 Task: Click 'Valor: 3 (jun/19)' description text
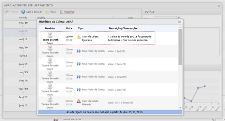click(117, 64)
